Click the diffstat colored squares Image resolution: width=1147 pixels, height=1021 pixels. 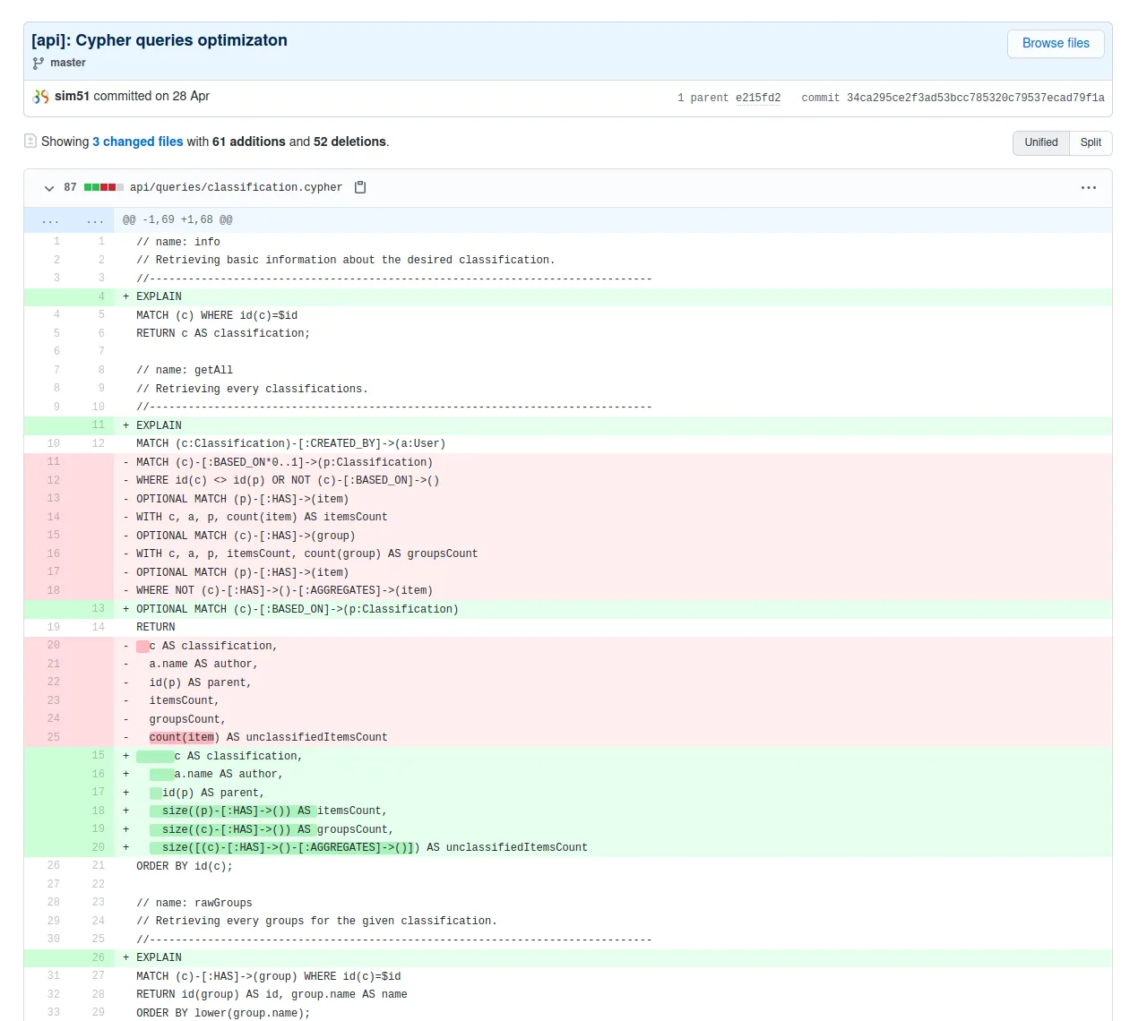click(x=103, y=188)
